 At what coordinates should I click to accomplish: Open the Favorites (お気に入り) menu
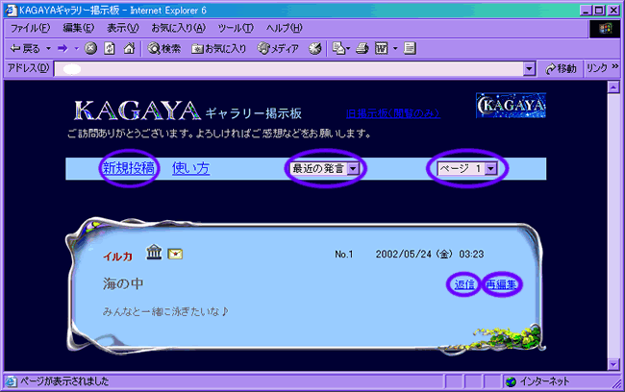(x=178, y=28)
